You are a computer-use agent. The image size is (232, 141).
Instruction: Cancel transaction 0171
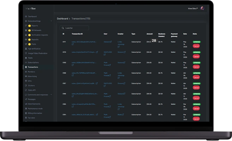pos(196,46)
